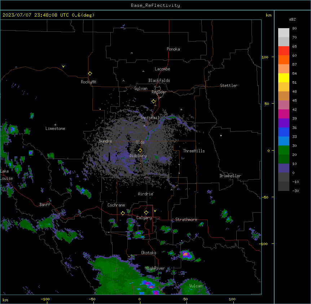The width and height of the screenshot is (311, 304).
Task: Click the Banff label
Action: (45, 205)
